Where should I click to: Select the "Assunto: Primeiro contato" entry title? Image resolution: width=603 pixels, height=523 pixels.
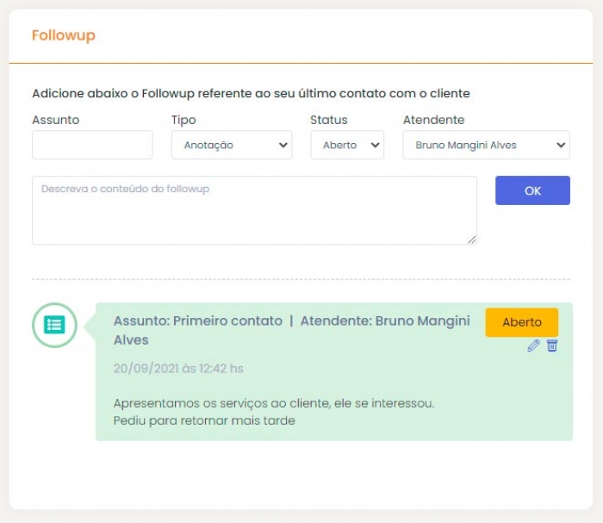click(198, 321)
